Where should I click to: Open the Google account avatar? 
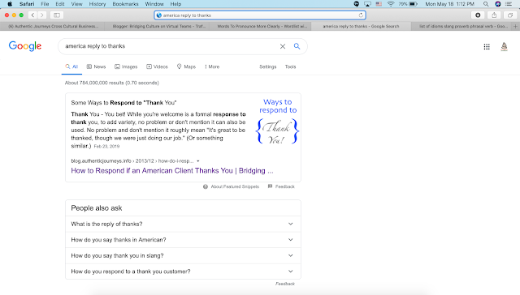504,47
